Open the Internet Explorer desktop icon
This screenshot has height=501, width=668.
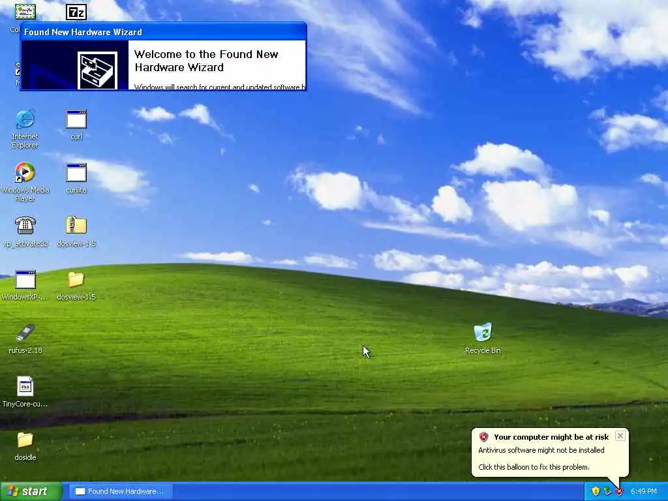point(25,119)
